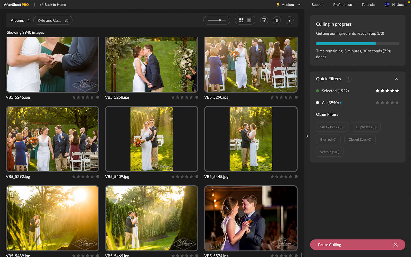Toggle color label dot on VB5_5246.jpg
411x257 pixels.
click(x=98, y=97)
